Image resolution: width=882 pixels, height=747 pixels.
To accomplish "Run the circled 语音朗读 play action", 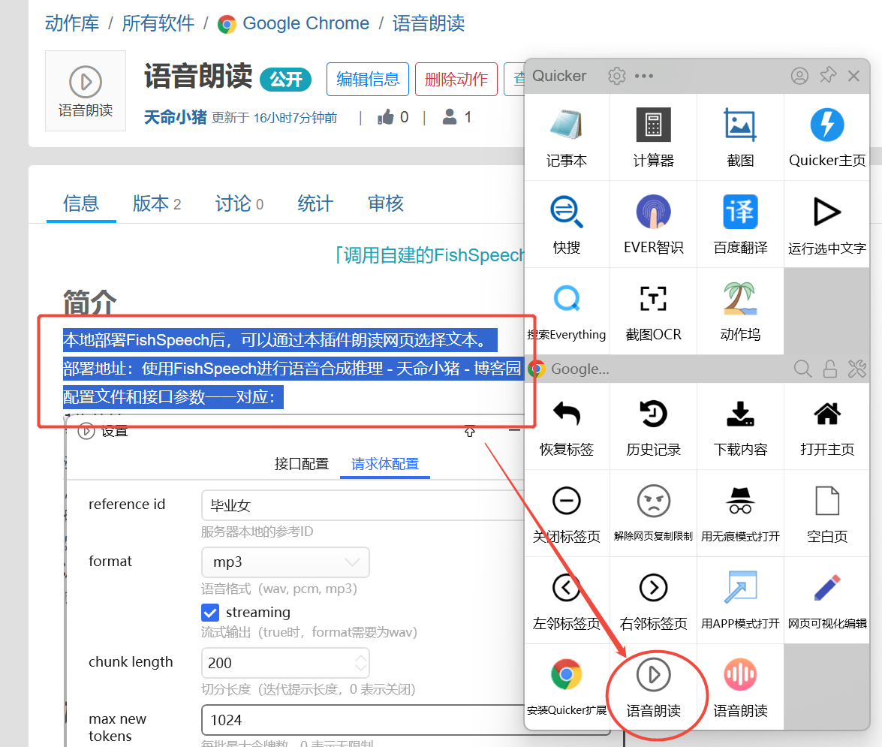I will point(653,688).
